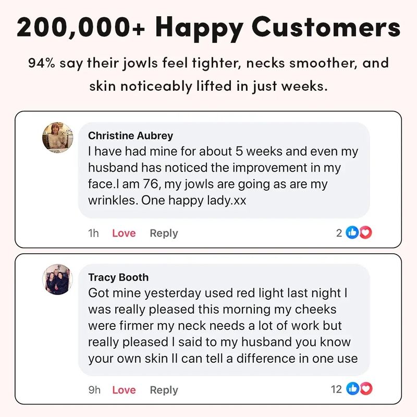Open Tracy Booth's name link
The width and height of the screenshot is (417, 417).
click(x=118, y=277)
